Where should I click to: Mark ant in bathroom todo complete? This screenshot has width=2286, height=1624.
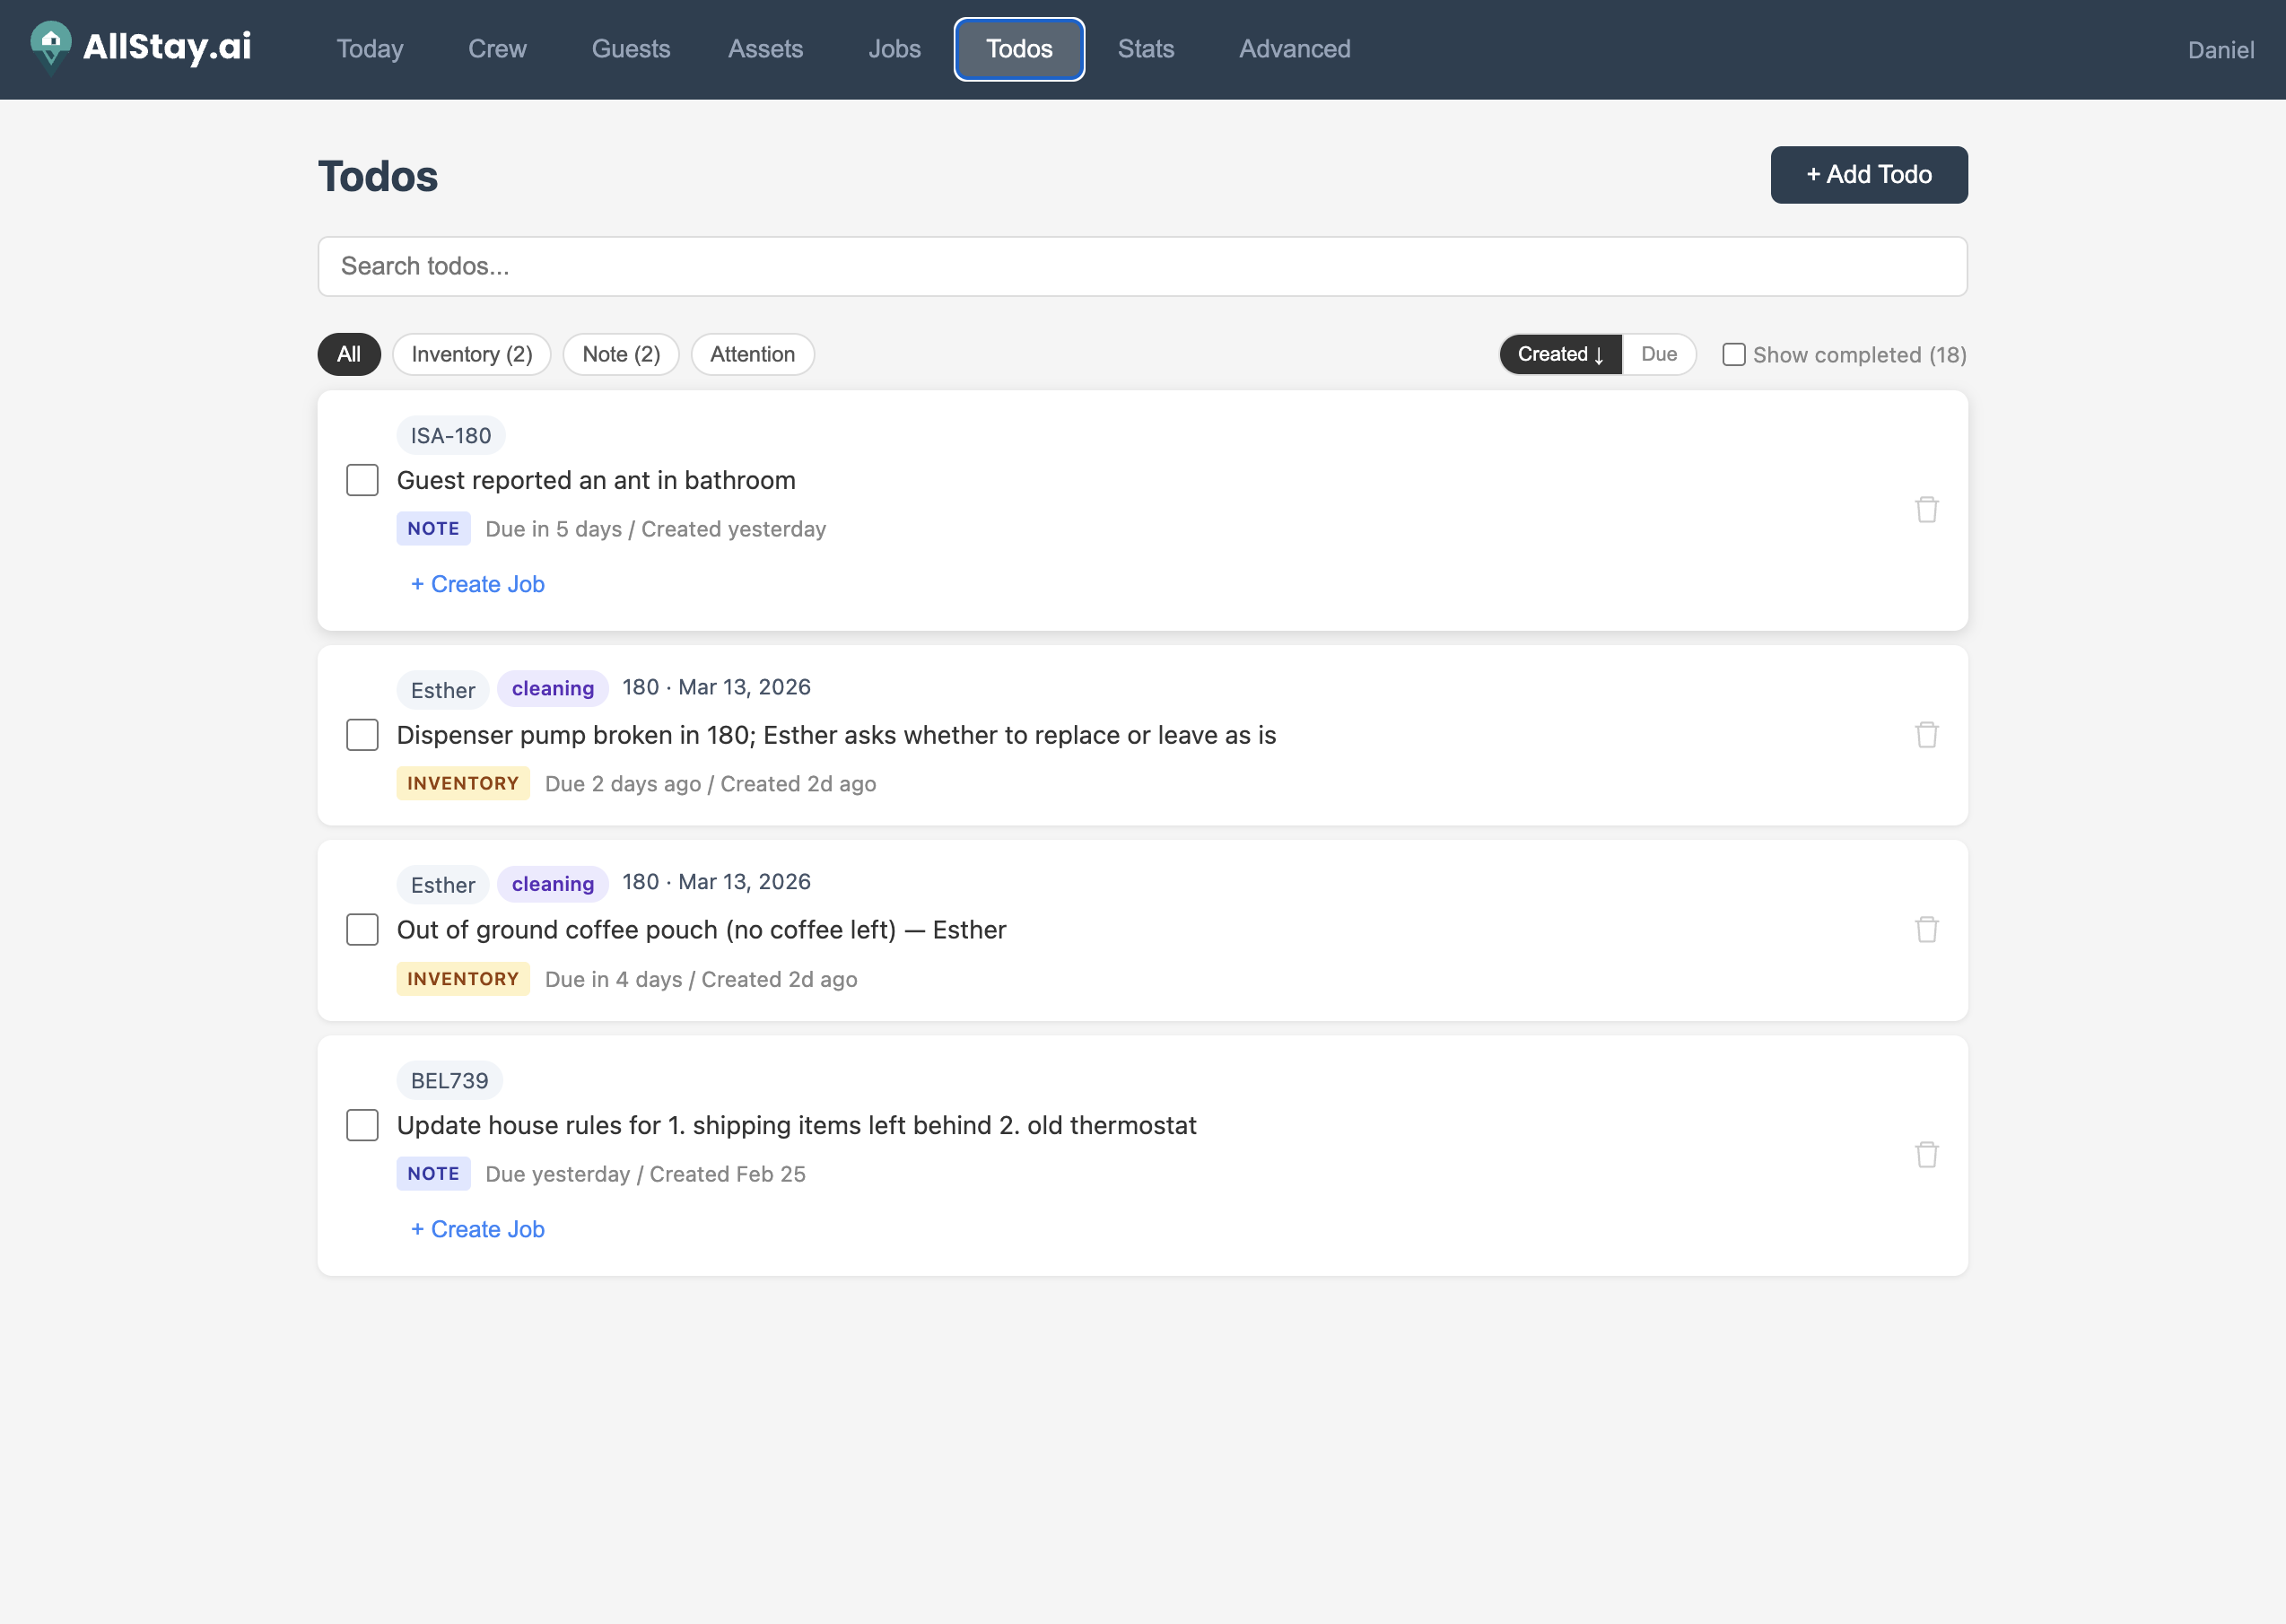(x=362, y=480)
